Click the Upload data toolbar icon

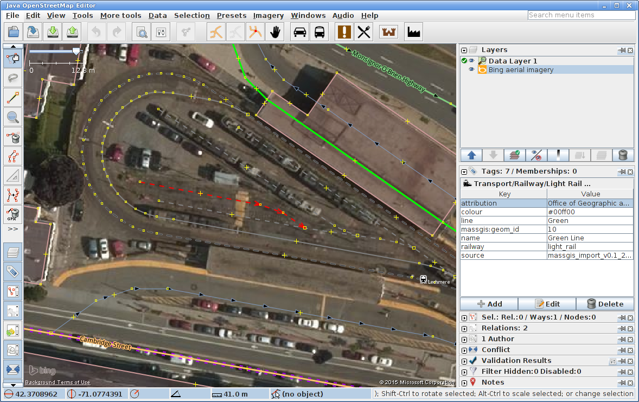(x=72, y=32)
